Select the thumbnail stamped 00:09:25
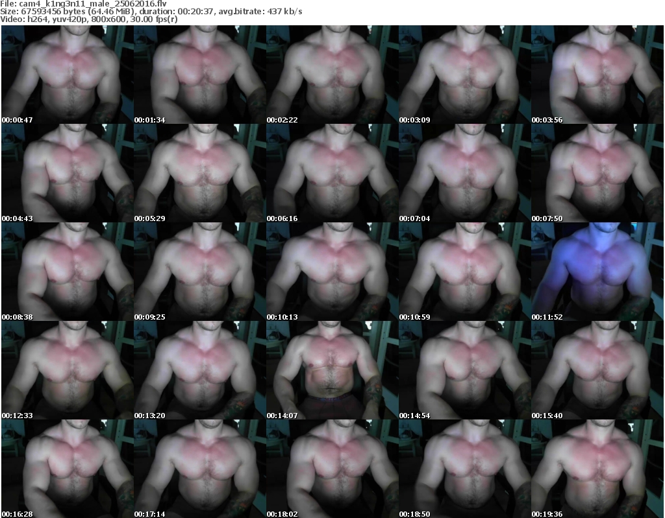Viewport: 665px width, 518px height. click(x=200, y=272)
